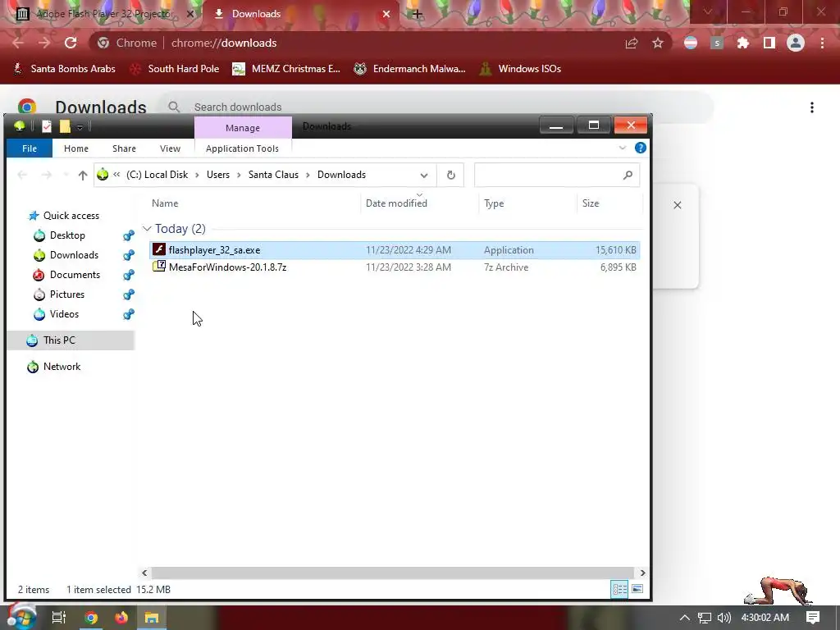This screenshot has height=630, width=840.
Task: Click File Explorer taskbar icon
Action: [x=152, y=618]
